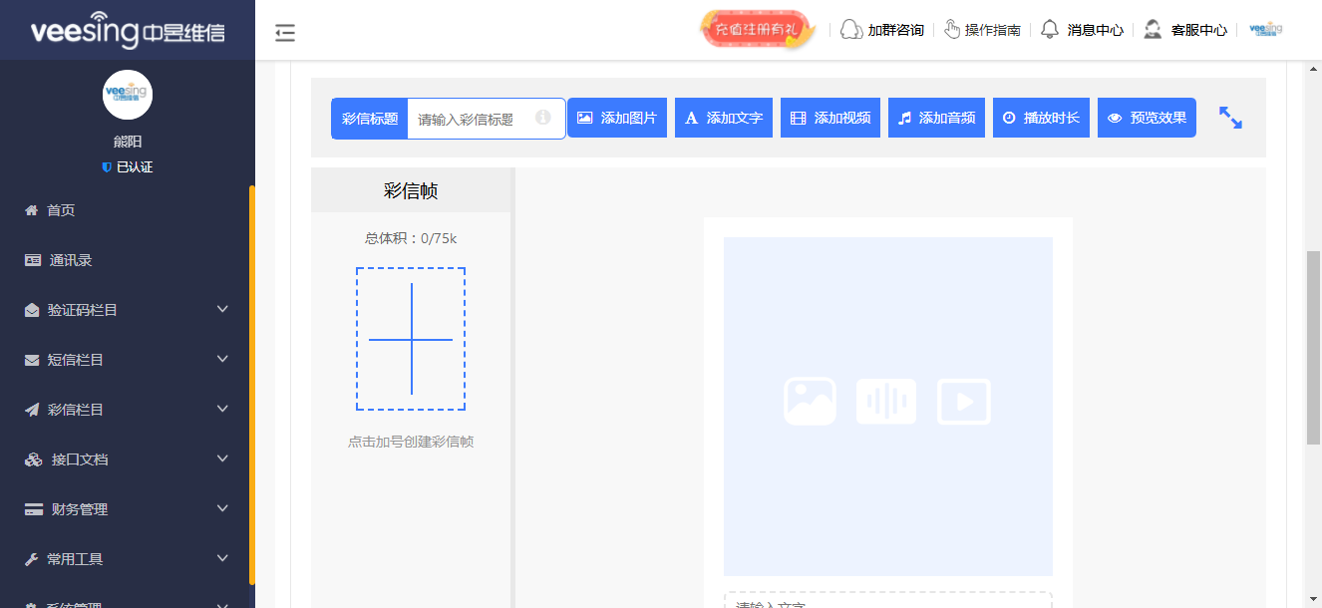1322x608 pixels.
Task: Click the 彩信帧 panel header
Action: (411, 190)
